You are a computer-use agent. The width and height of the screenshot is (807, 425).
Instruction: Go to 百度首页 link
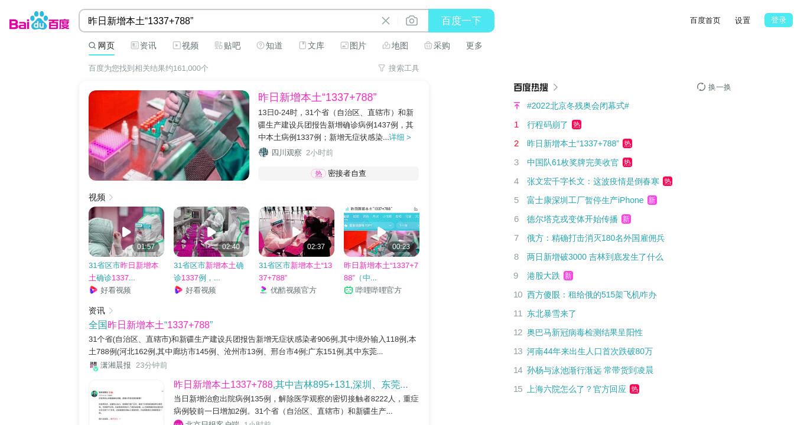(705, 20)
